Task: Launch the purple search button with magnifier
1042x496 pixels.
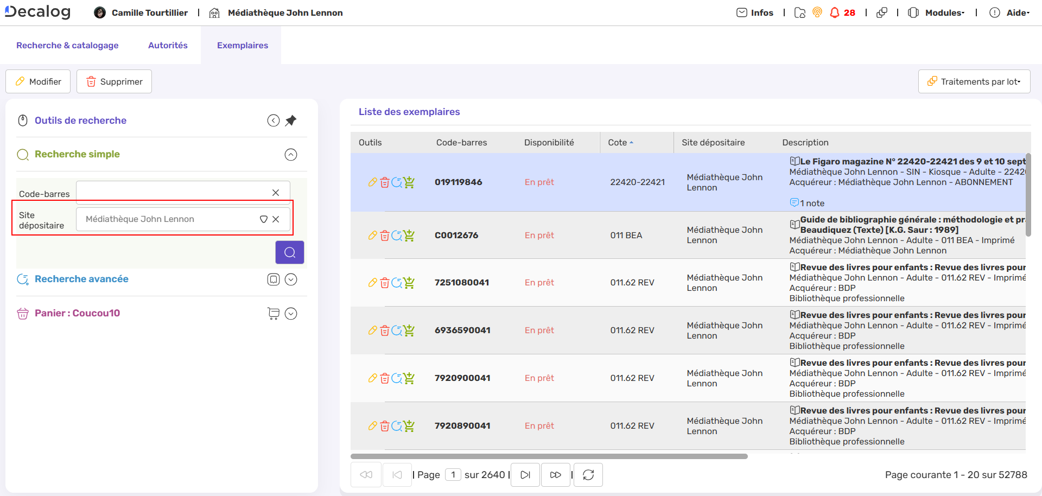Action: click(x=289, y=252)
